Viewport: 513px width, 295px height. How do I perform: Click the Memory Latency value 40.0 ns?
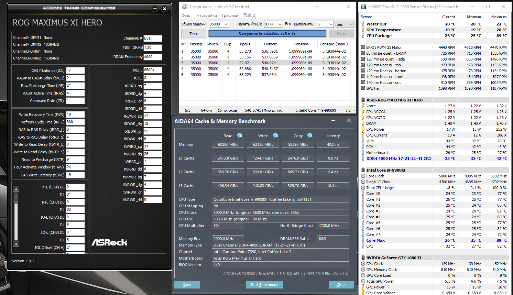(x=333, y=144)
